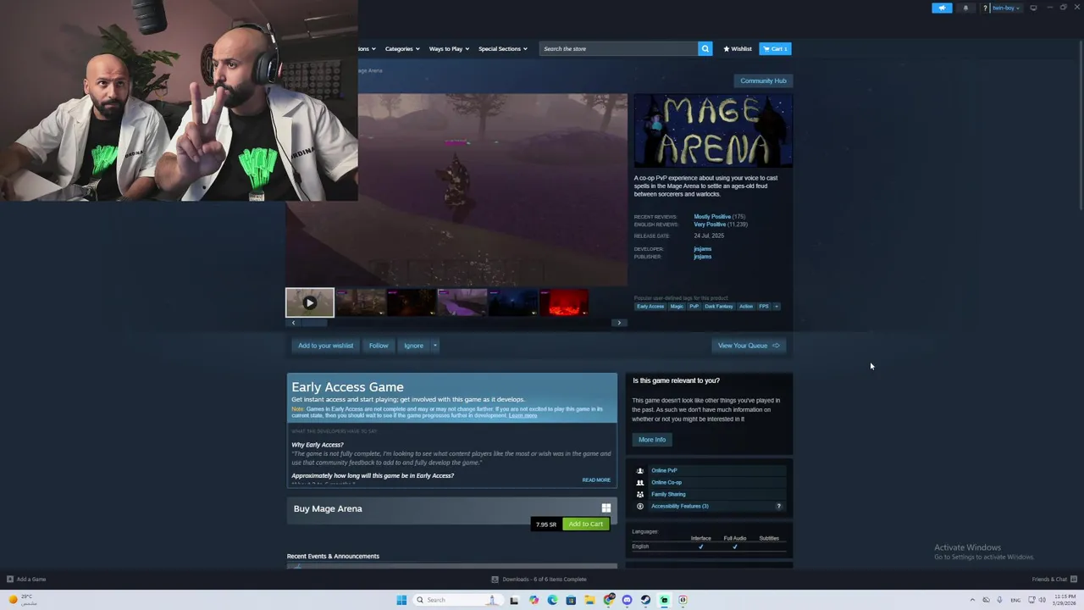The width and height of the screenshot is (1084, 610).
Task: Click the taskbar weather widget
Action: pos(22,600)
